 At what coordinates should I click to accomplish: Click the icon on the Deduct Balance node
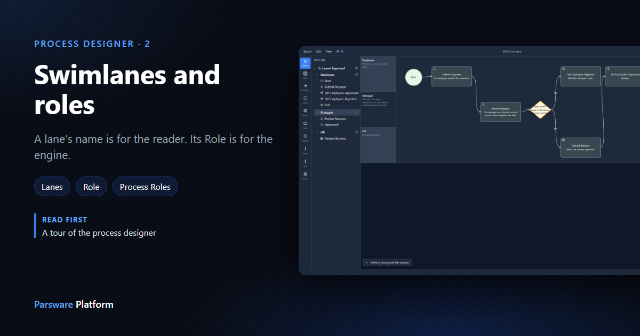pos(564,140)
